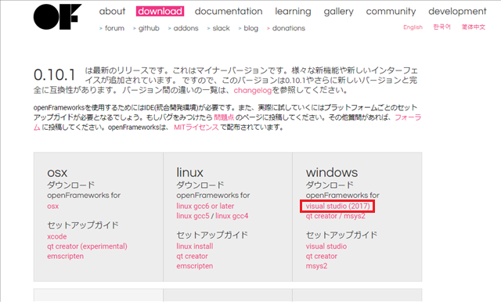The width and height of the screenshot is (501, 302).
Task: Open the xcode setup guide
Action: click(x=57, y=236)
